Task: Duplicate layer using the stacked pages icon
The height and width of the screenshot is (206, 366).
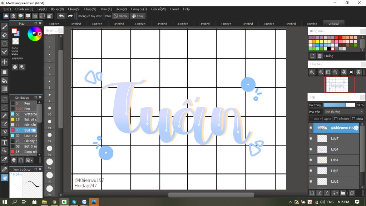Action: pos(352,193)
